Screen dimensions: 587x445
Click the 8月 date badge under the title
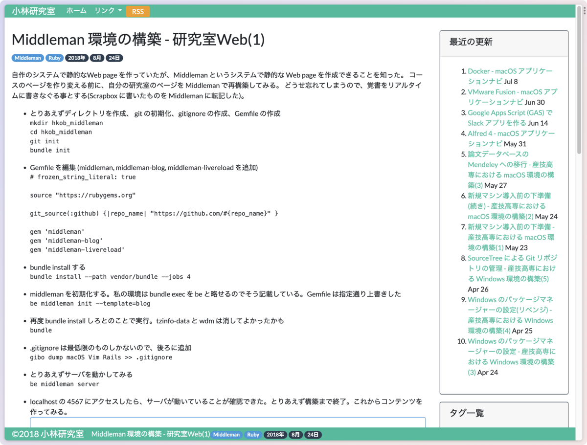(97, 58)
